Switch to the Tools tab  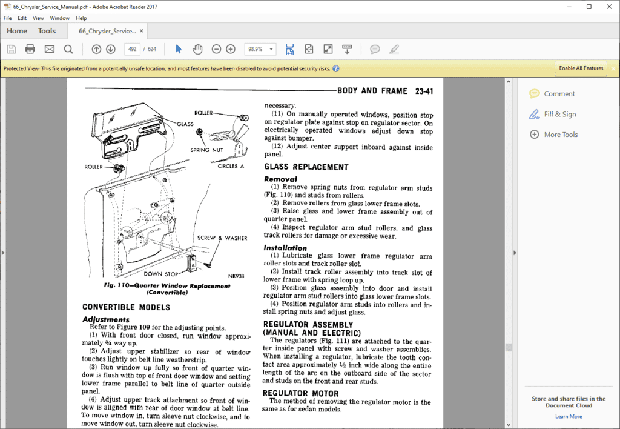click(x=47, y=31)
